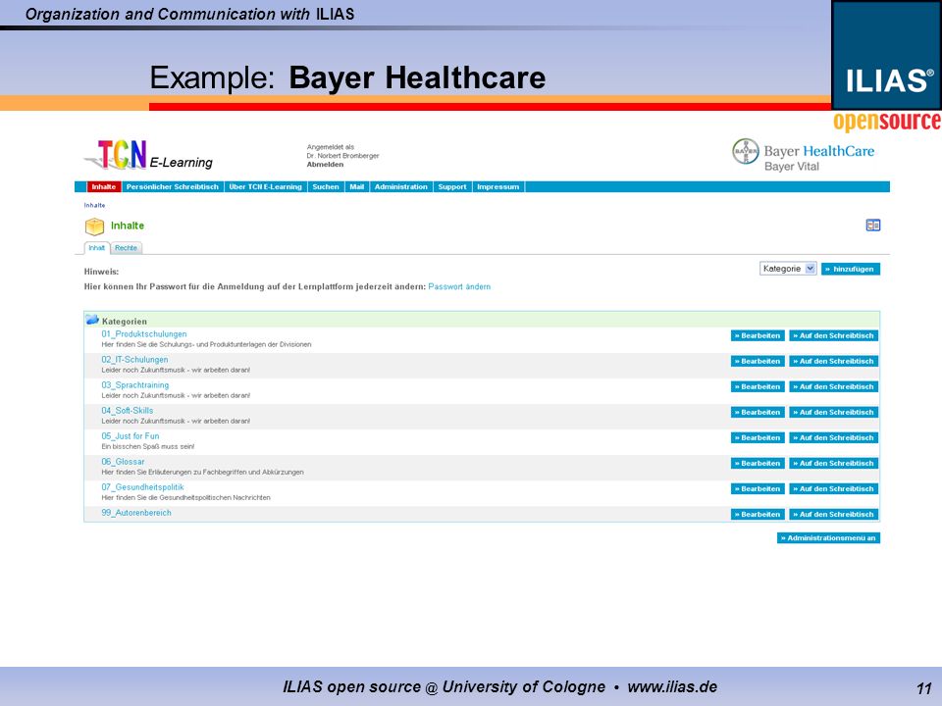
Task: Add 07_Gesundheitspolitik to Schreibtisch
Action: [833, 488]
